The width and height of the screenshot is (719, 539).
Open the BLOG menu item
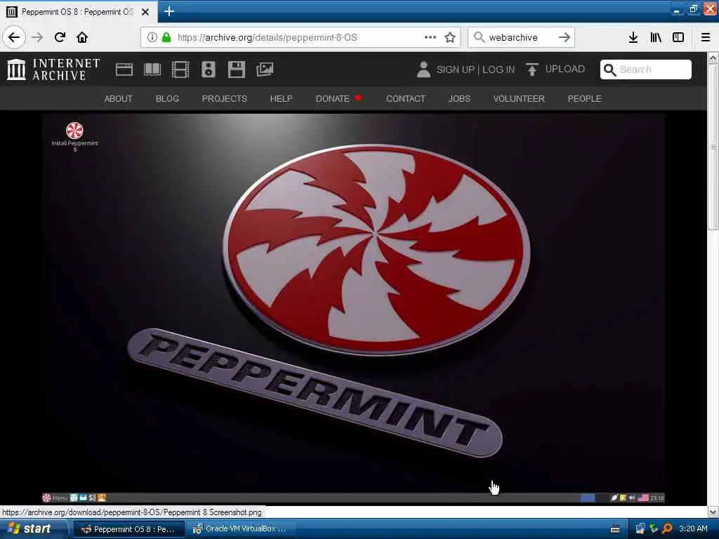pyautogui.click(x=167, y=98)
